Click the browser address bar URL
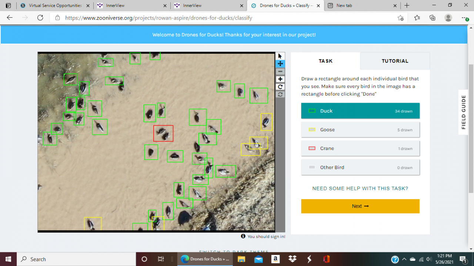 [x=158, y=18]
